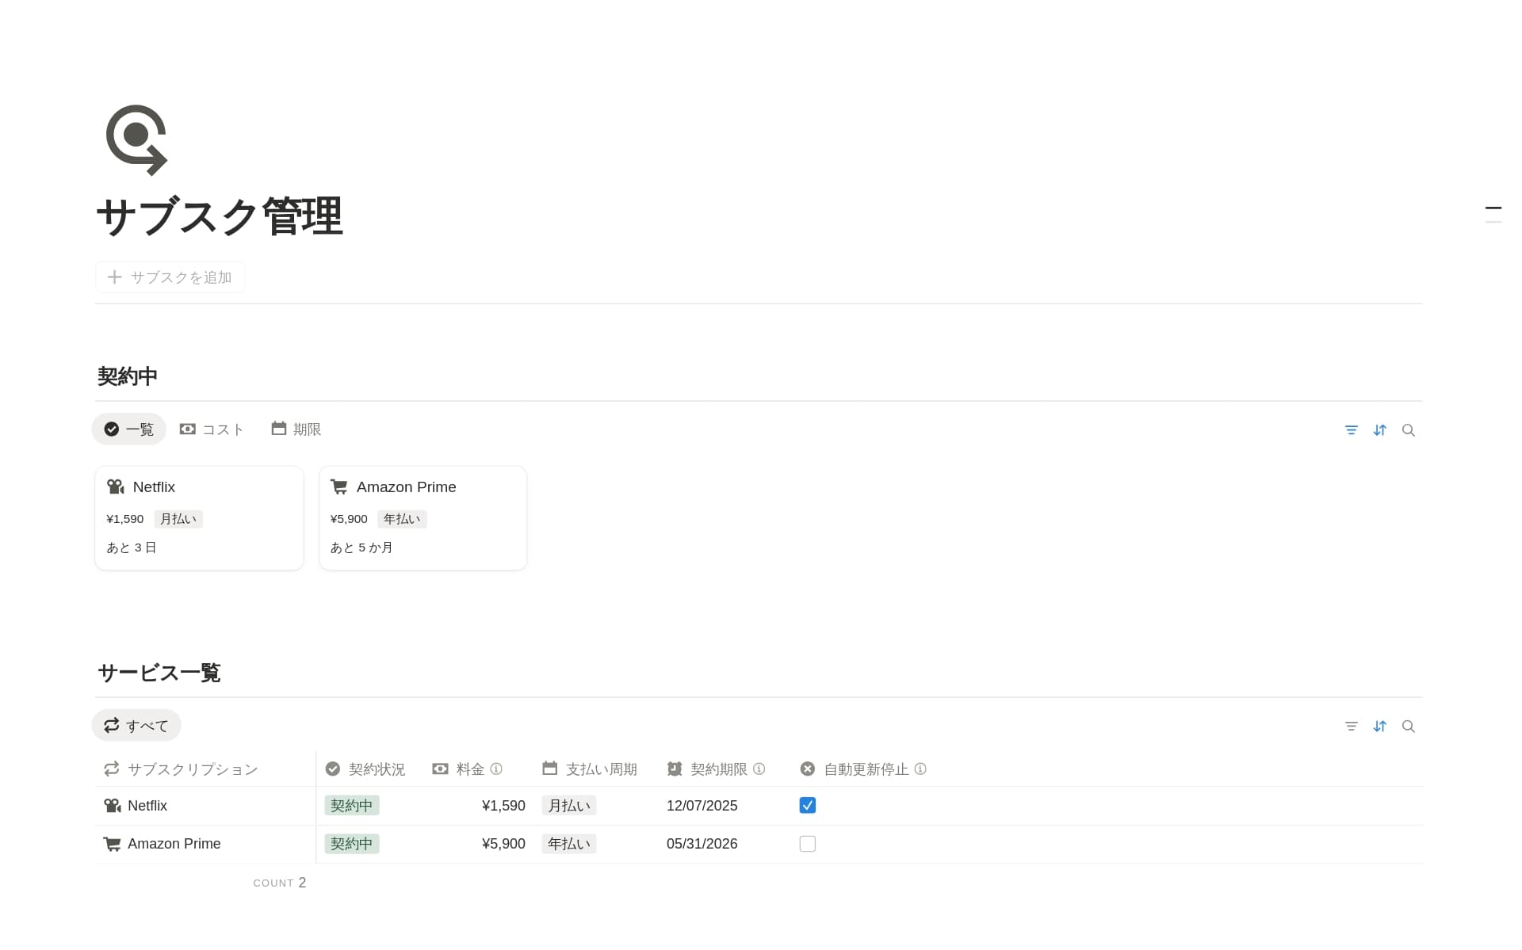The height and width of the screenshot is (950, 1522).
Task: Click the filter icon in the 契約中 section
Action: point(1351,430)
